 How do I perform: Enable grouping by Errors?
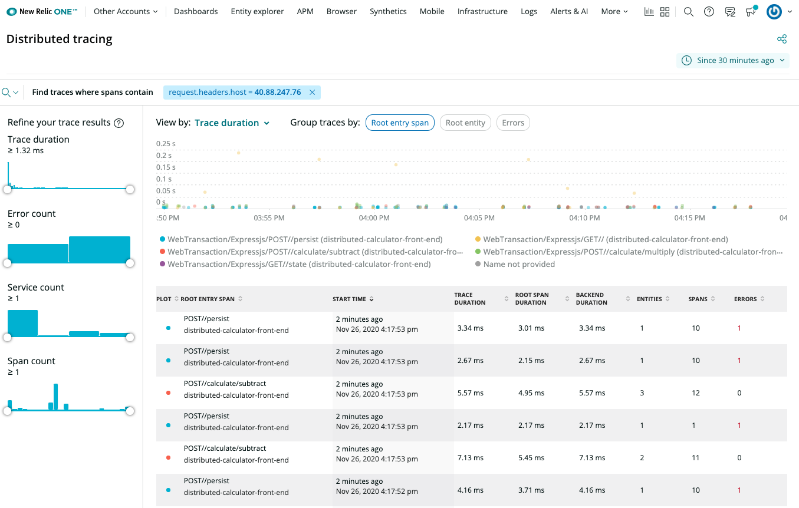click(x=512, y=123)
